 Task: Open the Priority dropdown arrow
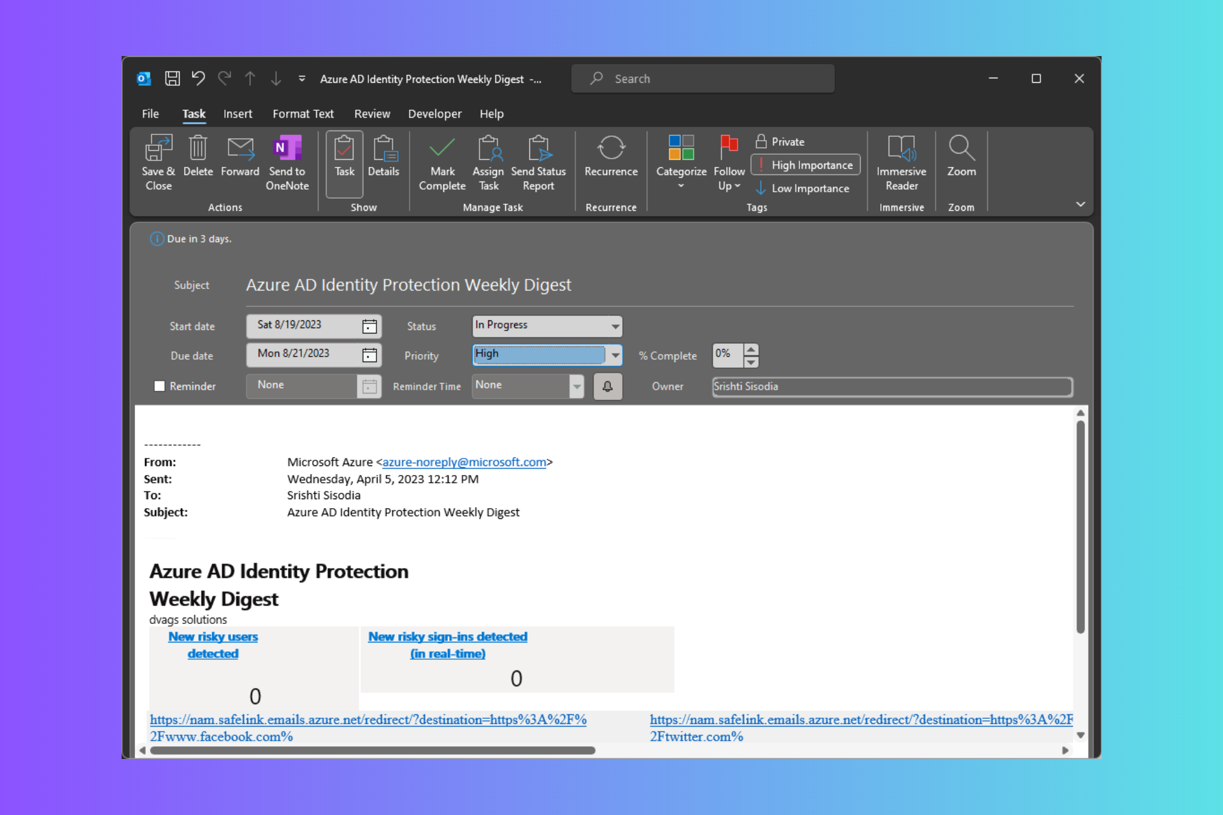click(614, 355)
